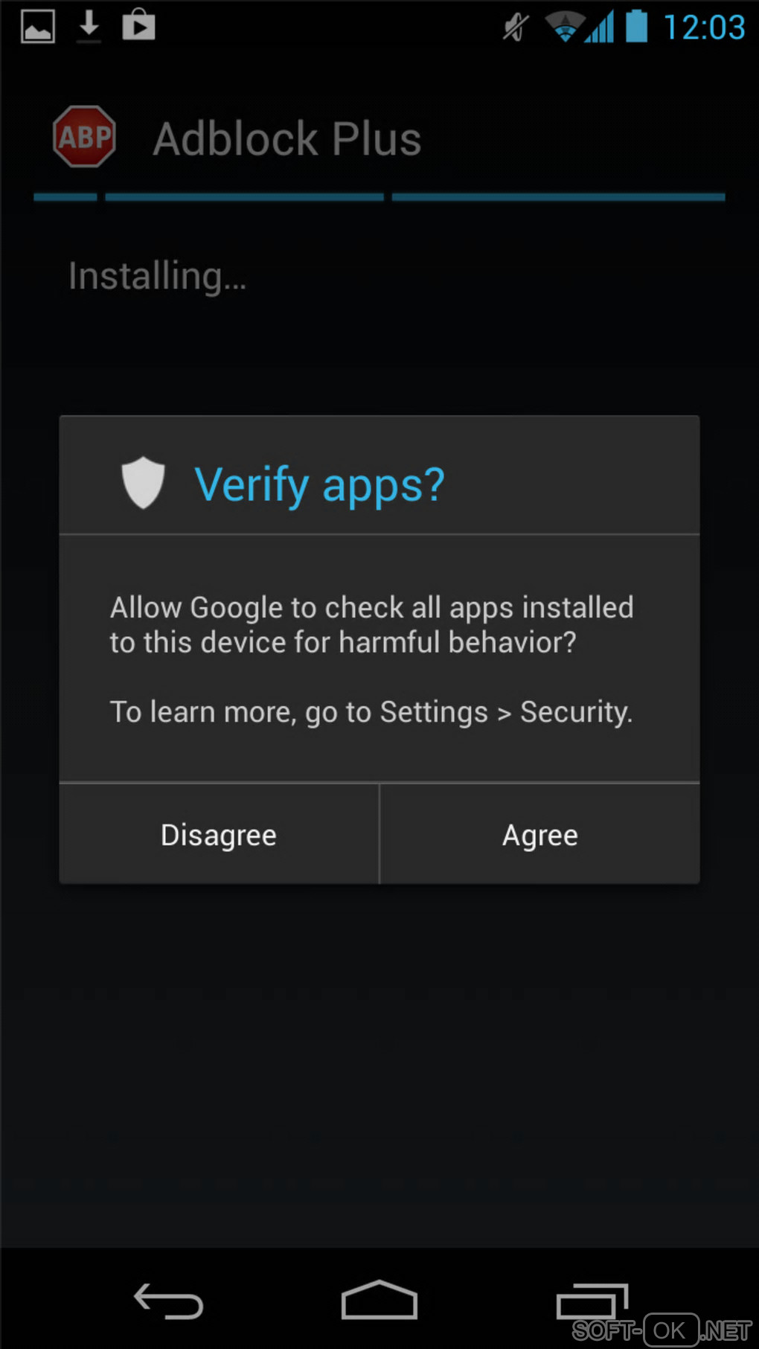Open the recent apps navigation icon
The image size is (759, 1349).
point(592,1301)
